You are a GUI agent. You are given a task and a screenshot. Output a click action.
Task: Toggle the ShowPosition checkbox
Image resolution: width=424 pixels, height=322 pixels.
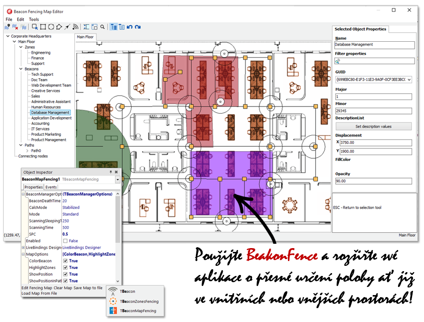click(x=65, y=274)
